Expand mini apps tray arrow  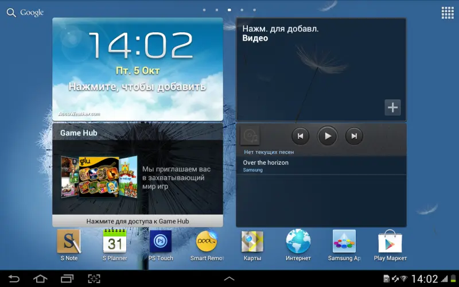[229, 278]
